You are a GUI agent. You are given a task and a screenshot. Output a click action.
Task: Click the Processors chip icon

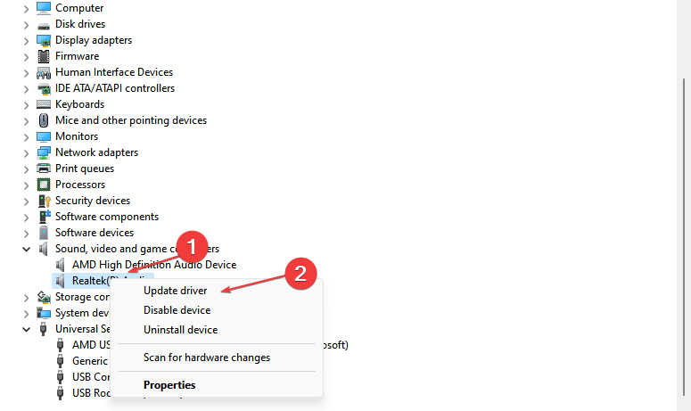tap(44, 185)
